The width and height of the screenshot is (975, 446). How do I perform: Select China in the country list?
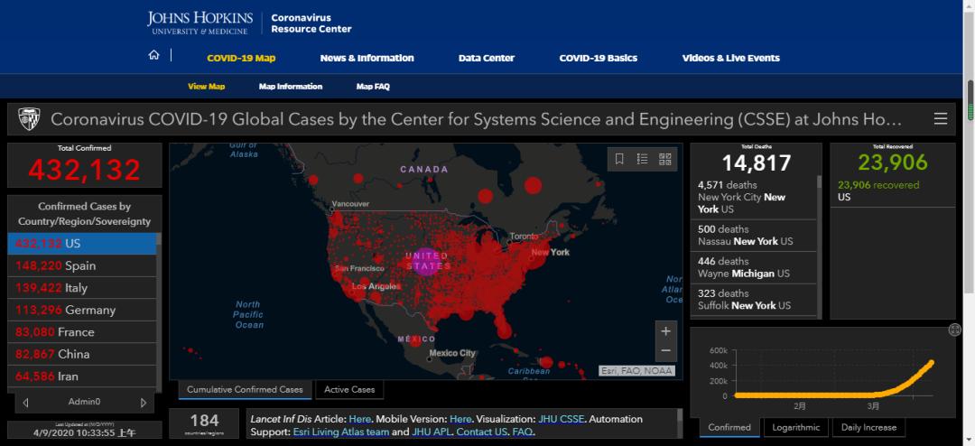(81, 354)
